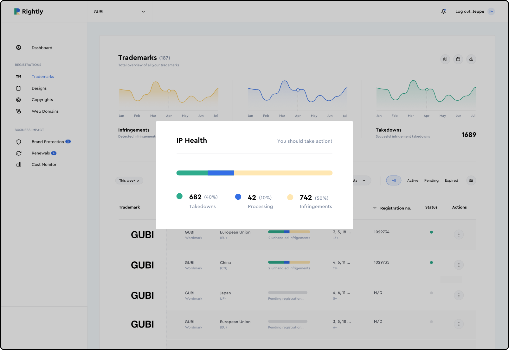
Task: Click health bar for the China row
Action: tap(289, 262)
